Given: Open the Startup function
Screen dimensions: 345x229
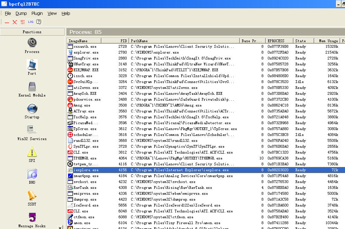Looking at the screenshot, I should coord(32,111).
